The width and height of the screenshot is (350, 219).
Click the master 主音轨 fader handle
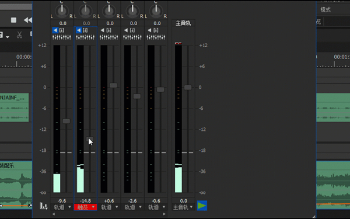tap(188, 88)
